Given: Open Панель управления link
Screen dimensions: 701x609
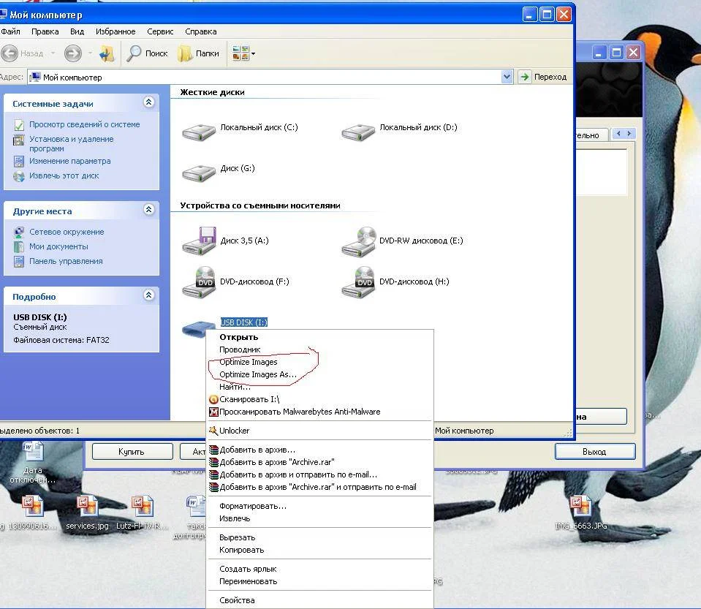Looking at the screenshot, I should coord(66,261).
